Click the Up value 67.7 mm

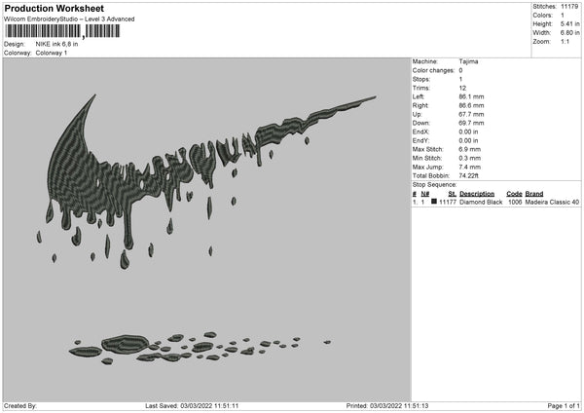click(471, 114)
